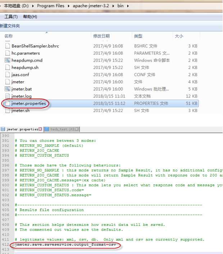Sort by the 名称 column header
The width and height of the screenshot is (223, 254).
coord(9,36)
